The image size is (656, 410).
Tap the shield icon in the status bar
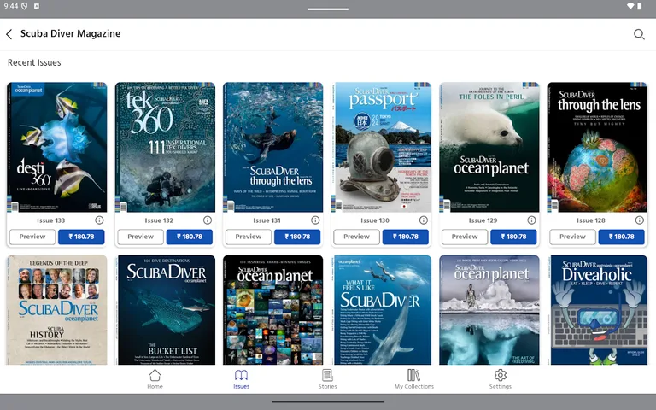[x=24, y=6]
